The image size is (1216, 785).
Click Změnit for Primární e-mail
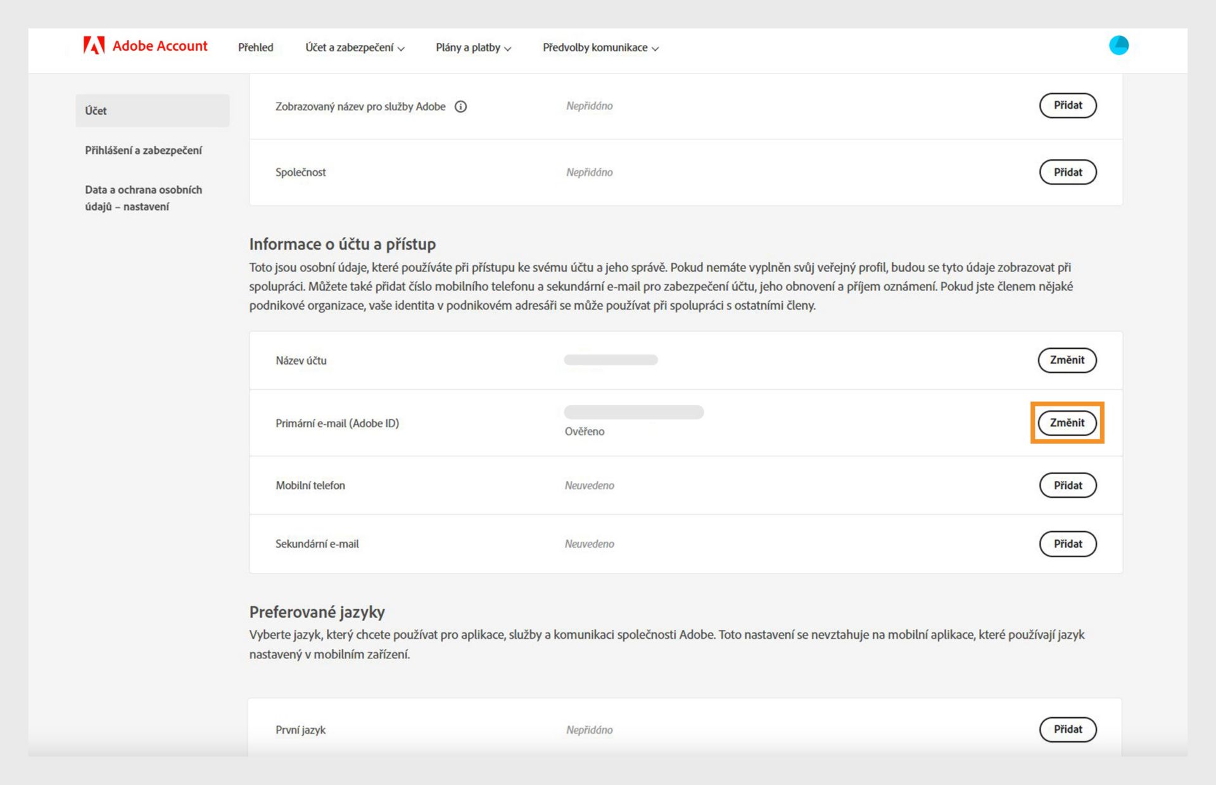point(1067,423)
